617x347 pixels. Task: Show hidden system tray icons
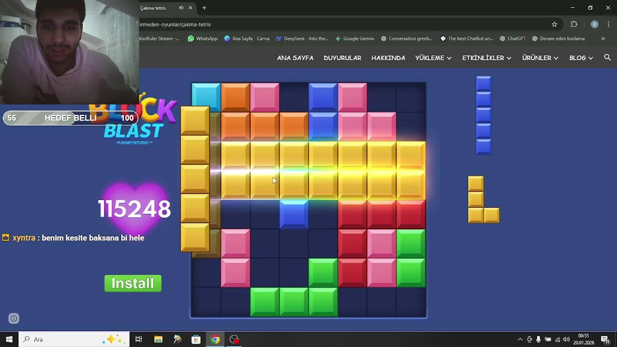coord(520,339)
